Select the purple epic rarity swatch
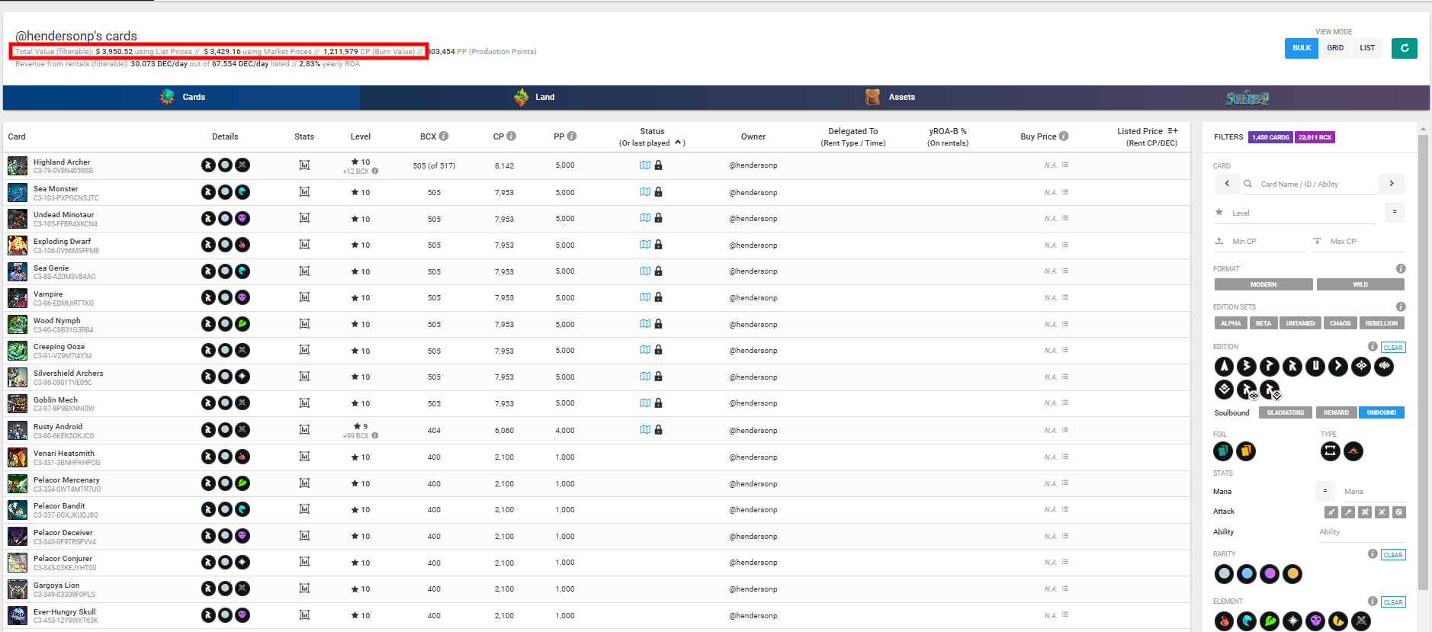Viewport: 1432px width, 632px height. coord(1270,574)
